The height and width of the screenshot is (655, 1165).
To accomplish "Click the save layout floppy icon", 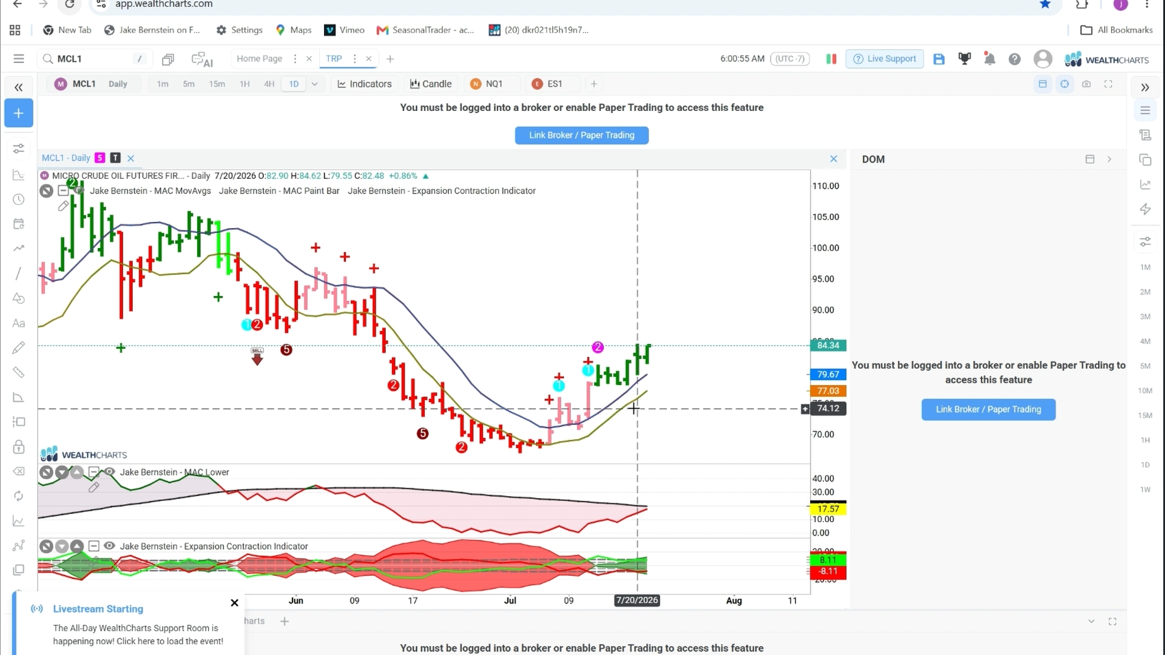I will (939, 59).
